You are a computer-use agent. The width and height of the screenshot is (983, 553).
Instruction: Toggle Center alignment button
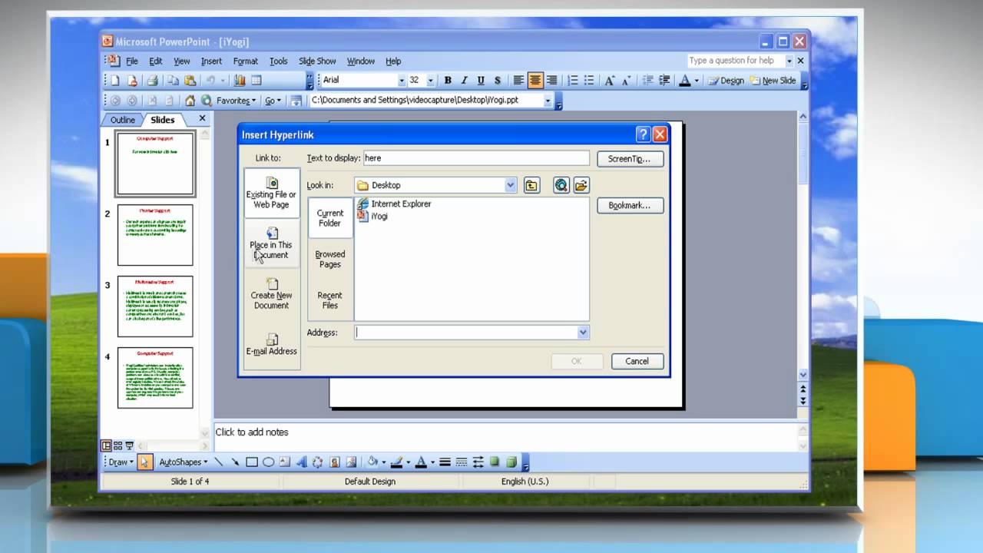pos(535,80)
